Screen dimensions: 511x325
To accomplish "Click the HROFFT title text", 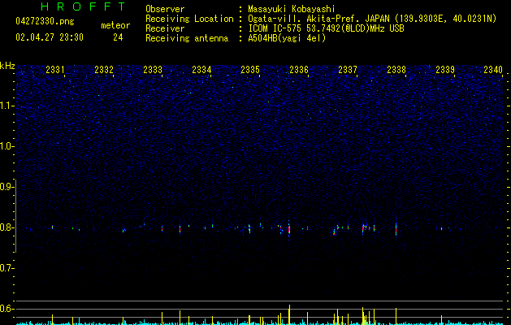I will pos(83,6).
